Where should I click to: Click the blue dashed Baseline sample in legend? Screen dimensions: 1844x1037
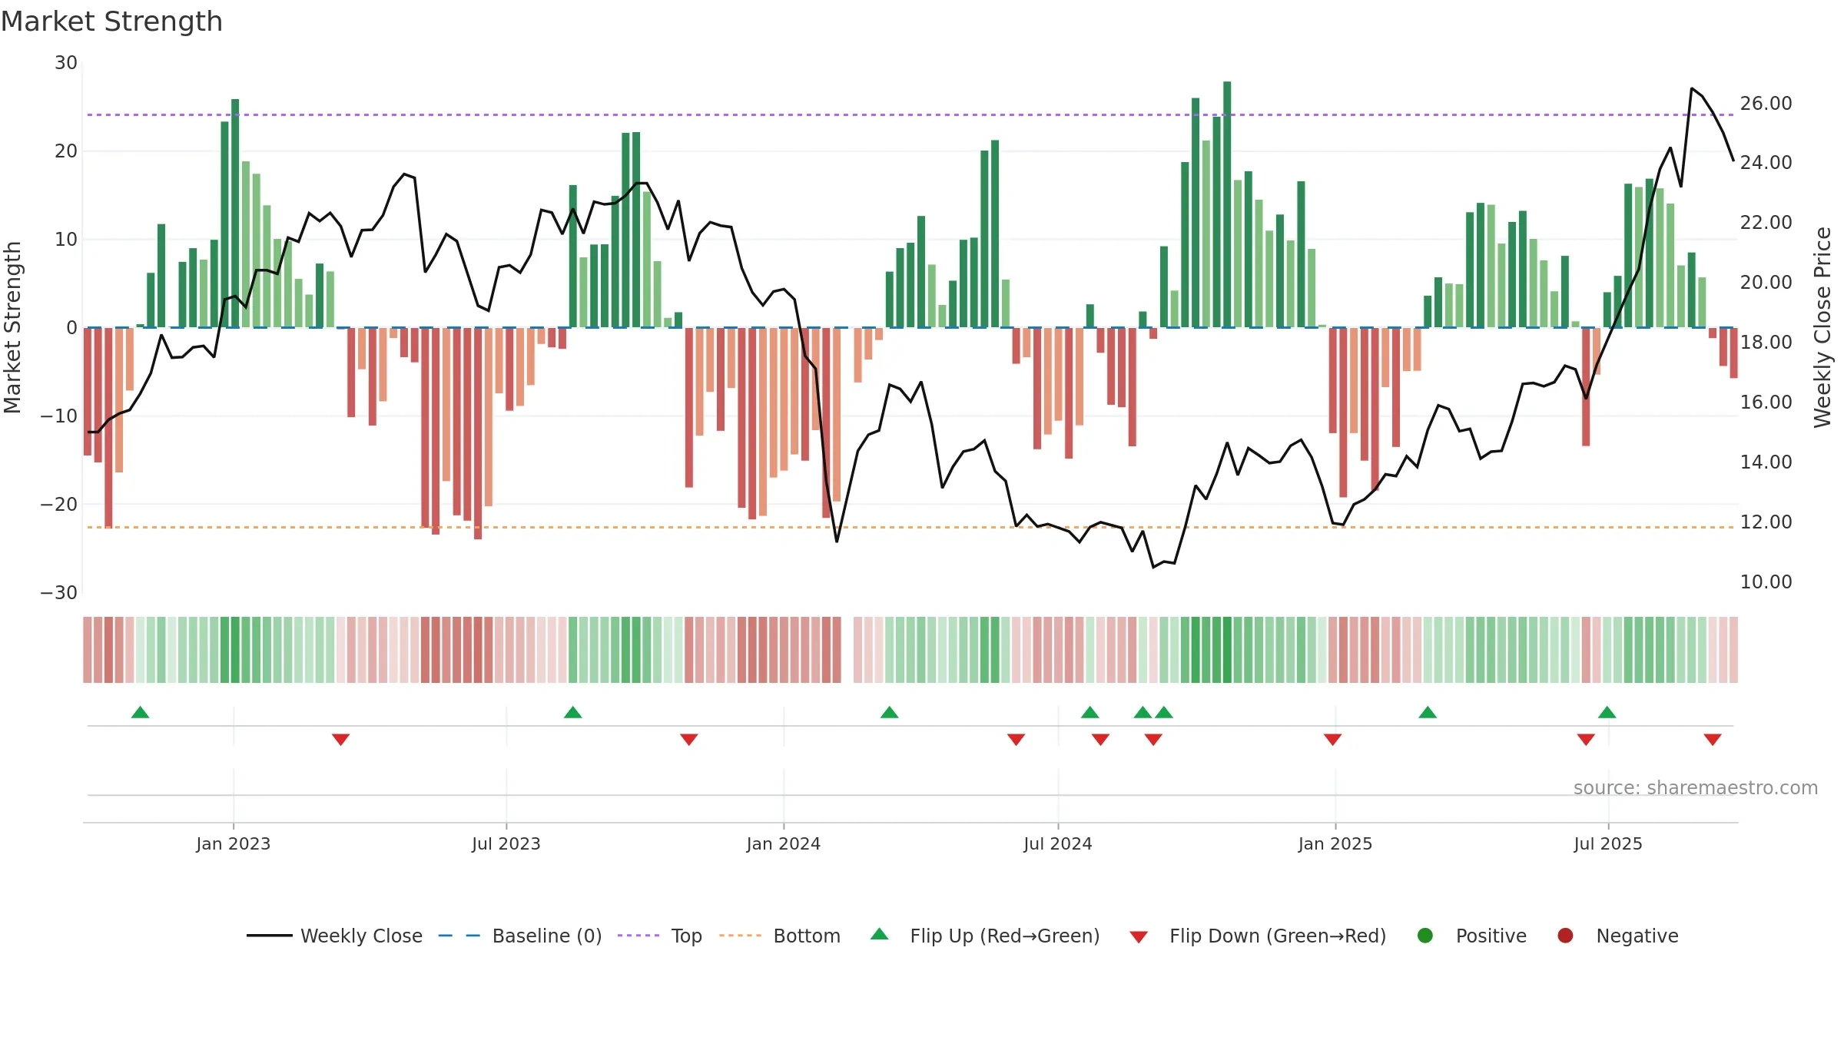(459, 936)
